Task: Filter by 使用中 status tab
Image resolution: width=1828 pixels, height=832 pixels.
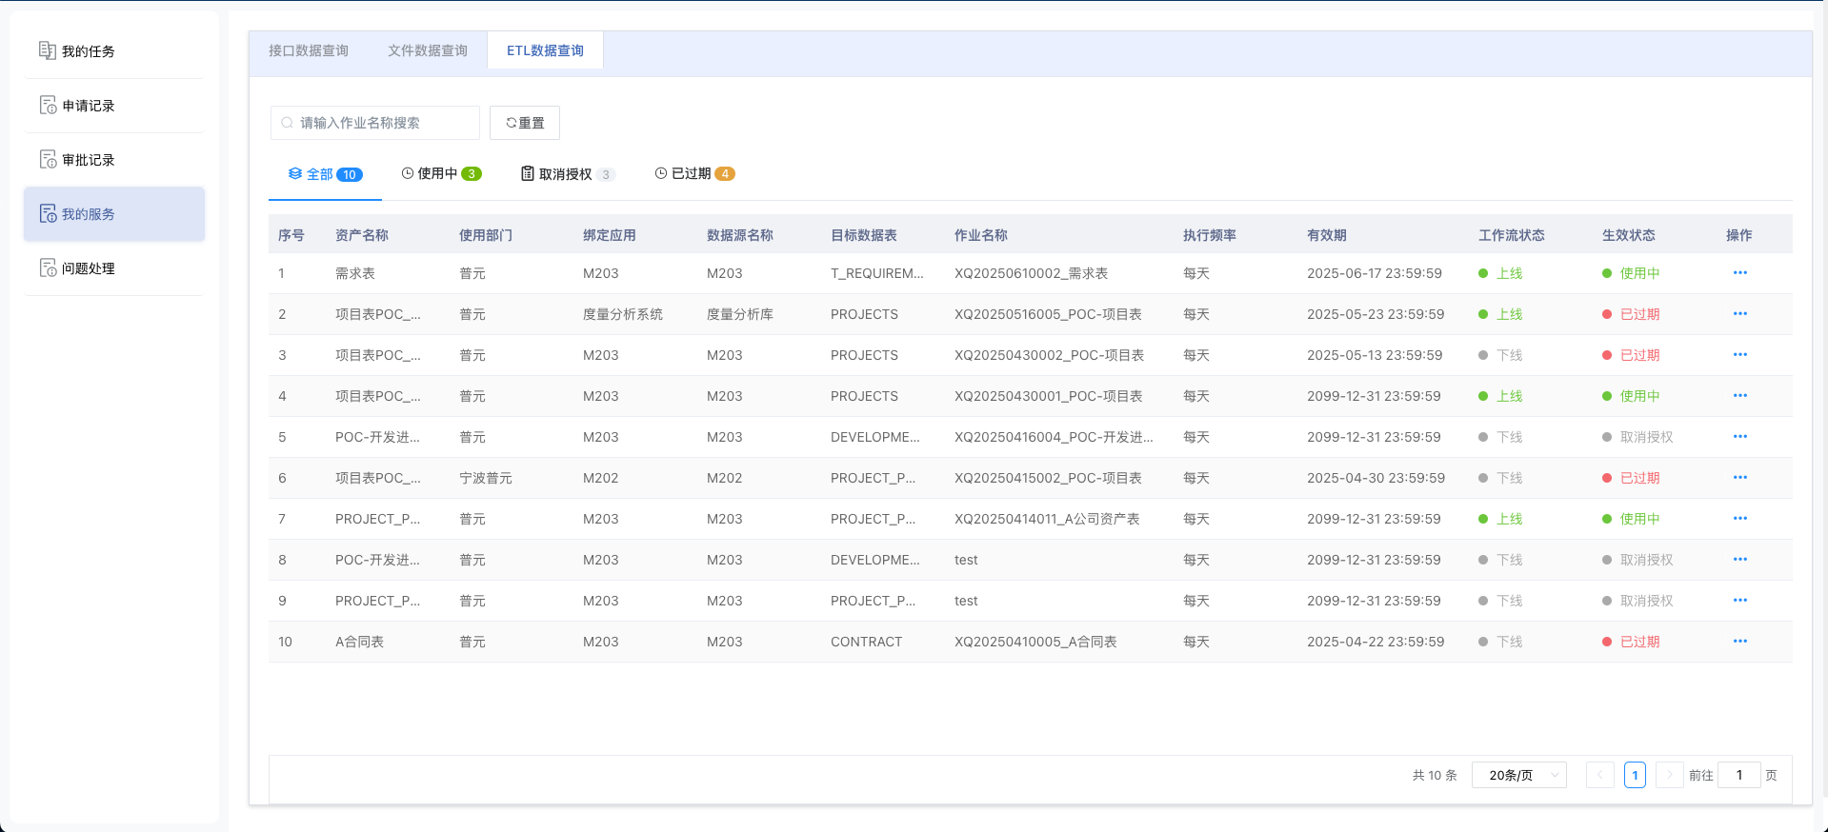Action: (x=441, y=173)
